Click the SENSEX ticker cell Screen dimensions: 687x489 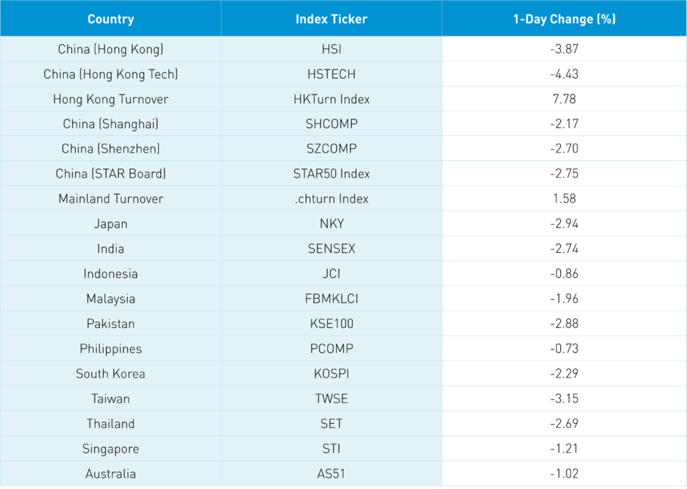pyautogui.click(x=331, y=248)
